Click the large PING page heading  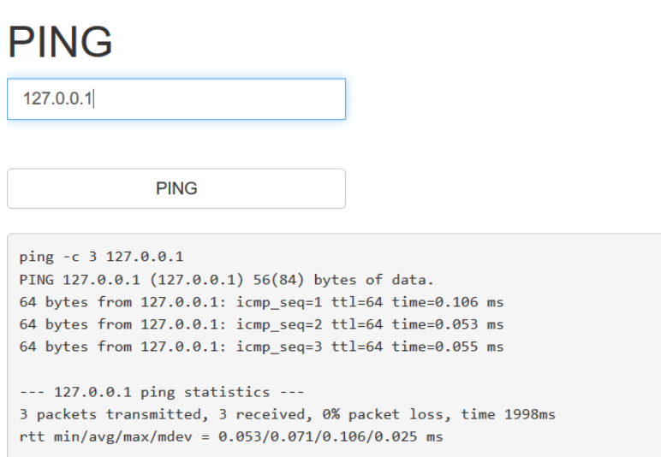point(60,42)
